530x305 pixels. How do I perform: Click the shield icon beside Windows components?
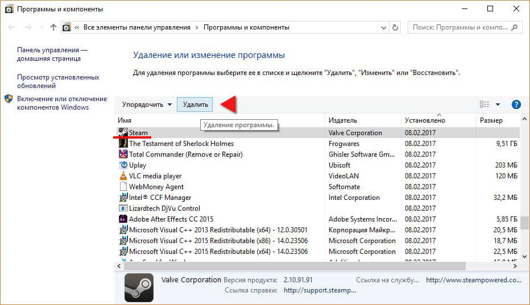(x=9, y=99)
